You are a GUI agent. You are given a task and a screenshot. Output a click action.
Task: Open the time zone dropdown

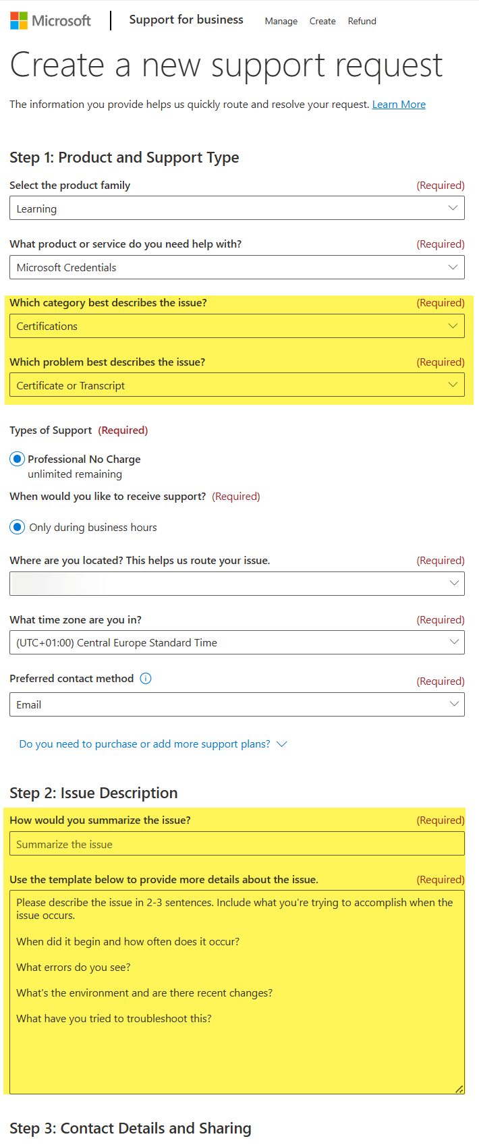236,642
